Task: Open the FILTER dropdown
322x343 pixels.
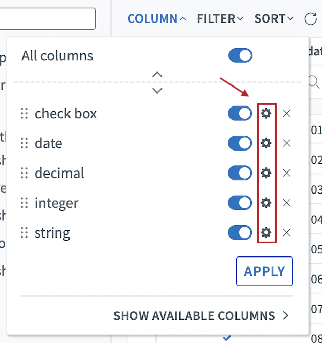Action: click(x=220, y=19)
